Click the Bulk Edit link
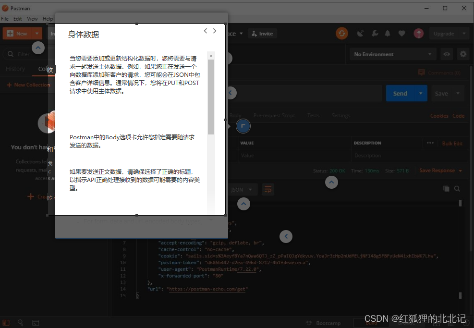This screenshot has width=474, height=328. (x=450, y=143)
